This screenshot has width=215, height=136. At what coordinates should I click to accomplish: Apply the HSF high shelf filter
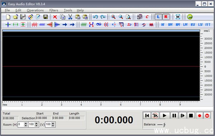(x=193, y=25)
